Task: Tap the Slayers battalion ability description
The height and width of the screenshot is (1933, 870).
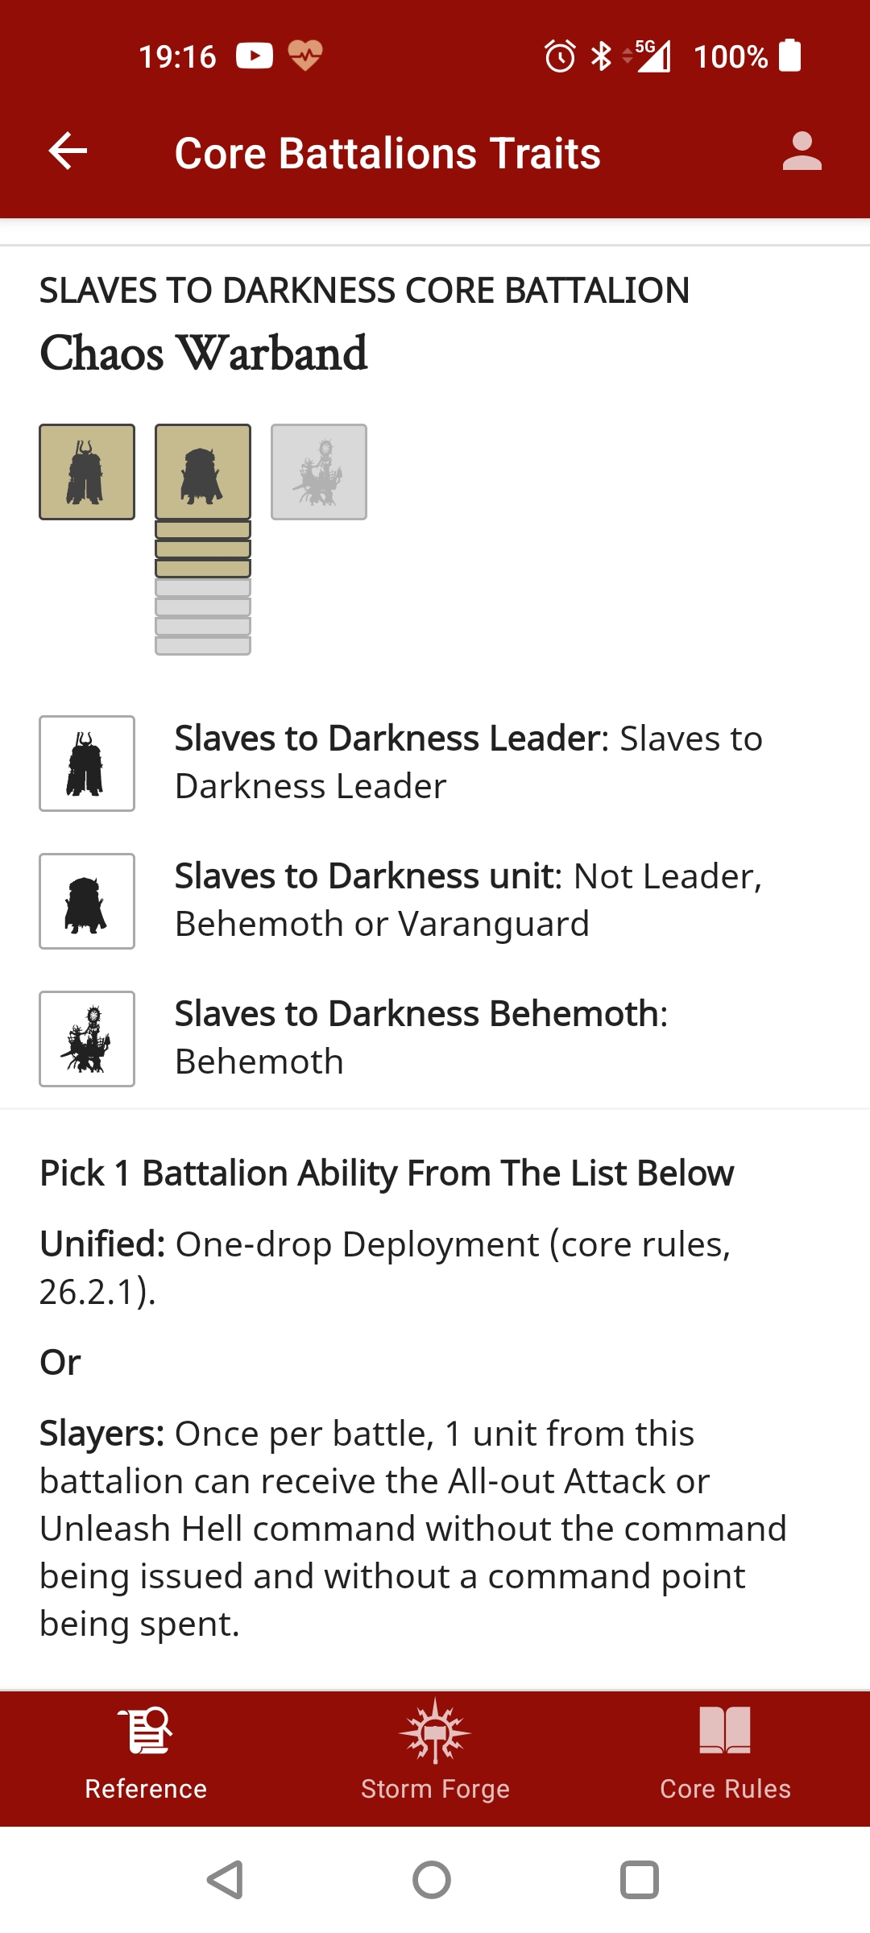Action: [412, 1529]
